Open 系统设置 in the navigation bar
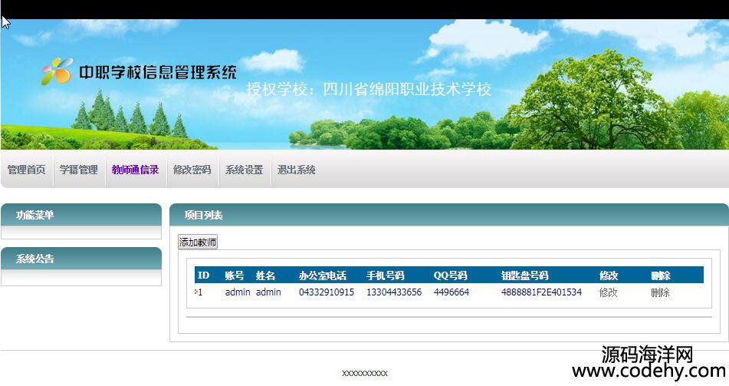The width and height of the screenshot is (729, 386). 244,170
